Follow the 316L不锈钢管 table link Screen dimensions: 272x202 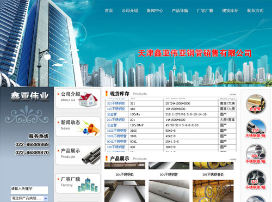[x=116, y=136]
